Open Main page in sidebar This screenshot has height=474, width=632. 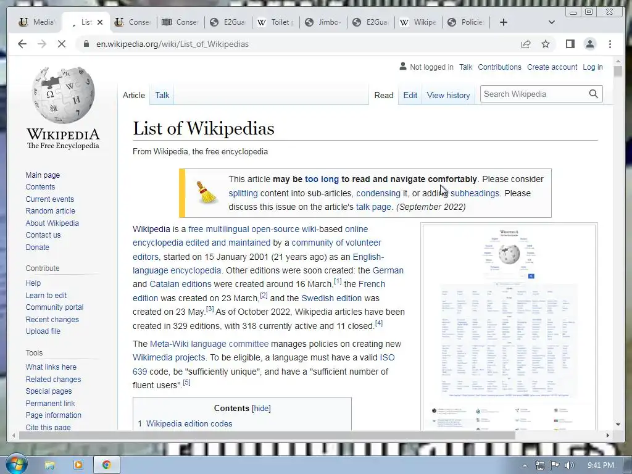tap(43, 175)
